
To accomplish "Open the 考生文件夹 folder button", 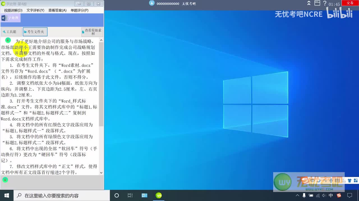I will coord(35,32).
